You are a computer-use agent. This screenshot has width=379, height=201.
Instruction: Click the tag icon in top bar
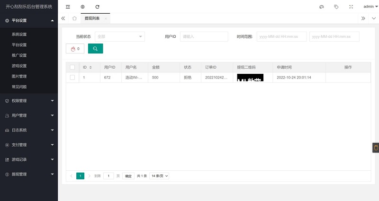(x=336, y=7)
